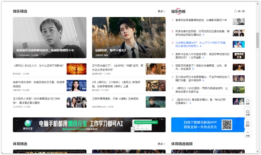The image size is (261, 155).
Task: Open the 体育精选 section heading
Action: click(20, 144)
